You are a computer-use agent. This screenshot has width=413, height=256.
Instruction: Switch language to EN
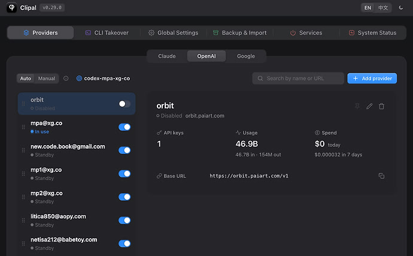[368, 8]
